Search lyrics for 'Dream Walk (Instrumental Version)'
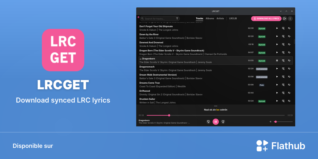Screen dimensions: 318x159 point(283,77)
